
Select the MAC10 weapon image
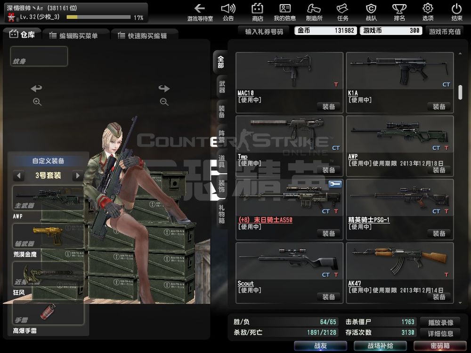pyautogui.click(x=289, y=71)
